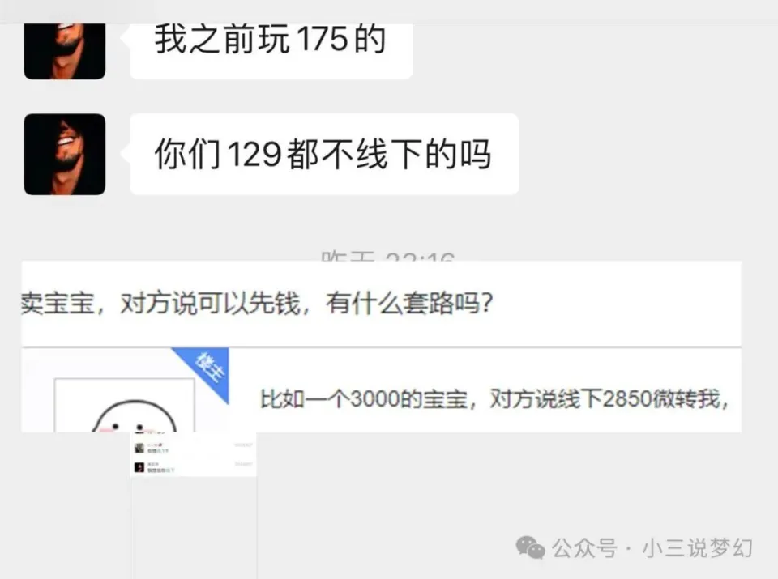Select the message bubble "我之前玩175的"
The width and height of the screenshot is (778, 579).
271,51
